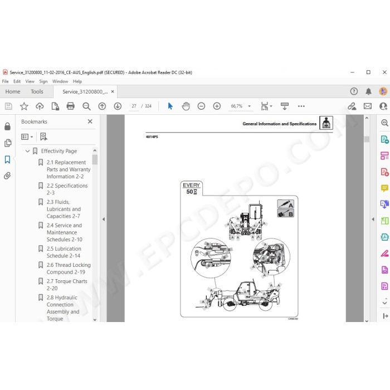This screenshot has width=390, height=390.
Task: Activate the hand pan tool
Action: pos(186,106)
